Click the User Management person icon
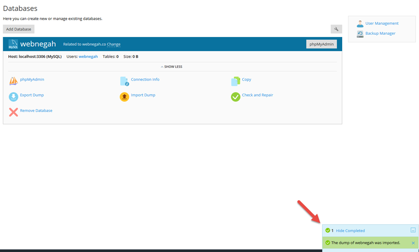This screenshot has width=419, height=252. 360,24
